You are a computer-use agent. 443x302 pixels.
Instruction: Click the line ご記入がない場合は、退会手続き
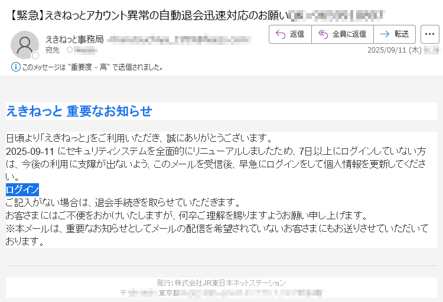point(123,203)
